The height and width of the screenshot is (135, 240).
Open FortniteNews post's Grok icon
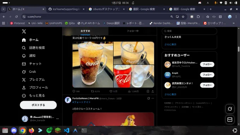tap(149, 98)
